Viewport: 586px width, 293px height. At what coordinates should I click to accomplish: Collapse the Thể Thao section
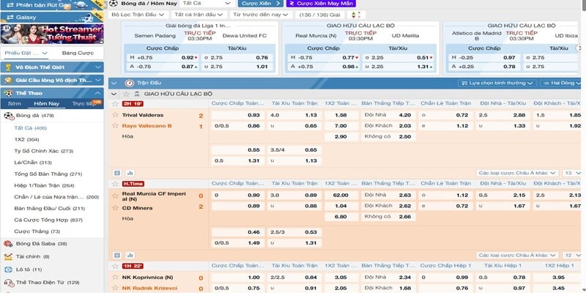pyautogui.click(x=100, y=93)
